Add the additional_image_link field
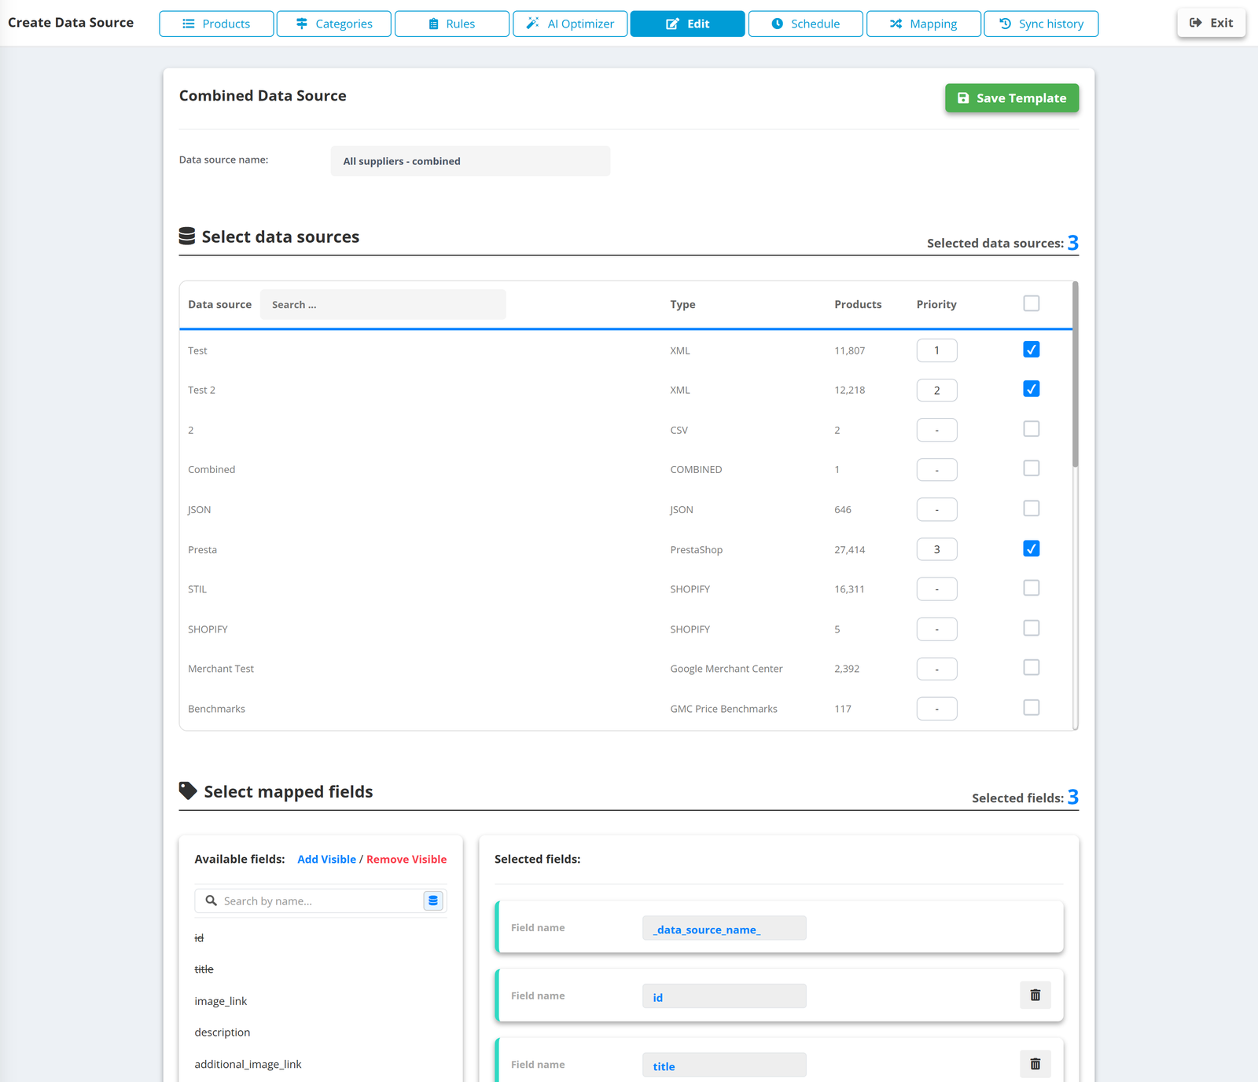 point(248,1064)
